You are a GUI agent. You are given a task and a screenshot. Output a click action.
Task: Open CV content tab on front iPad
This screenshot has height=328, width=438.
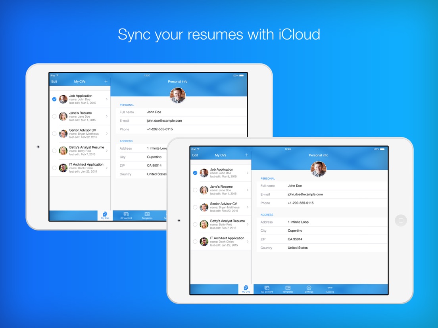pyautogui.click(x=267, y=289)
